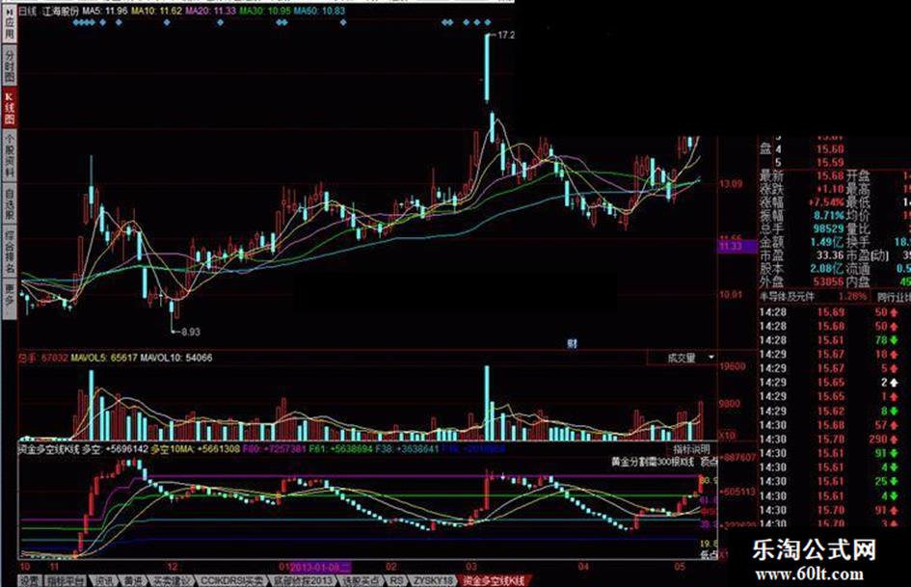Open the 应用 sidebar button

tap(10, 26)
